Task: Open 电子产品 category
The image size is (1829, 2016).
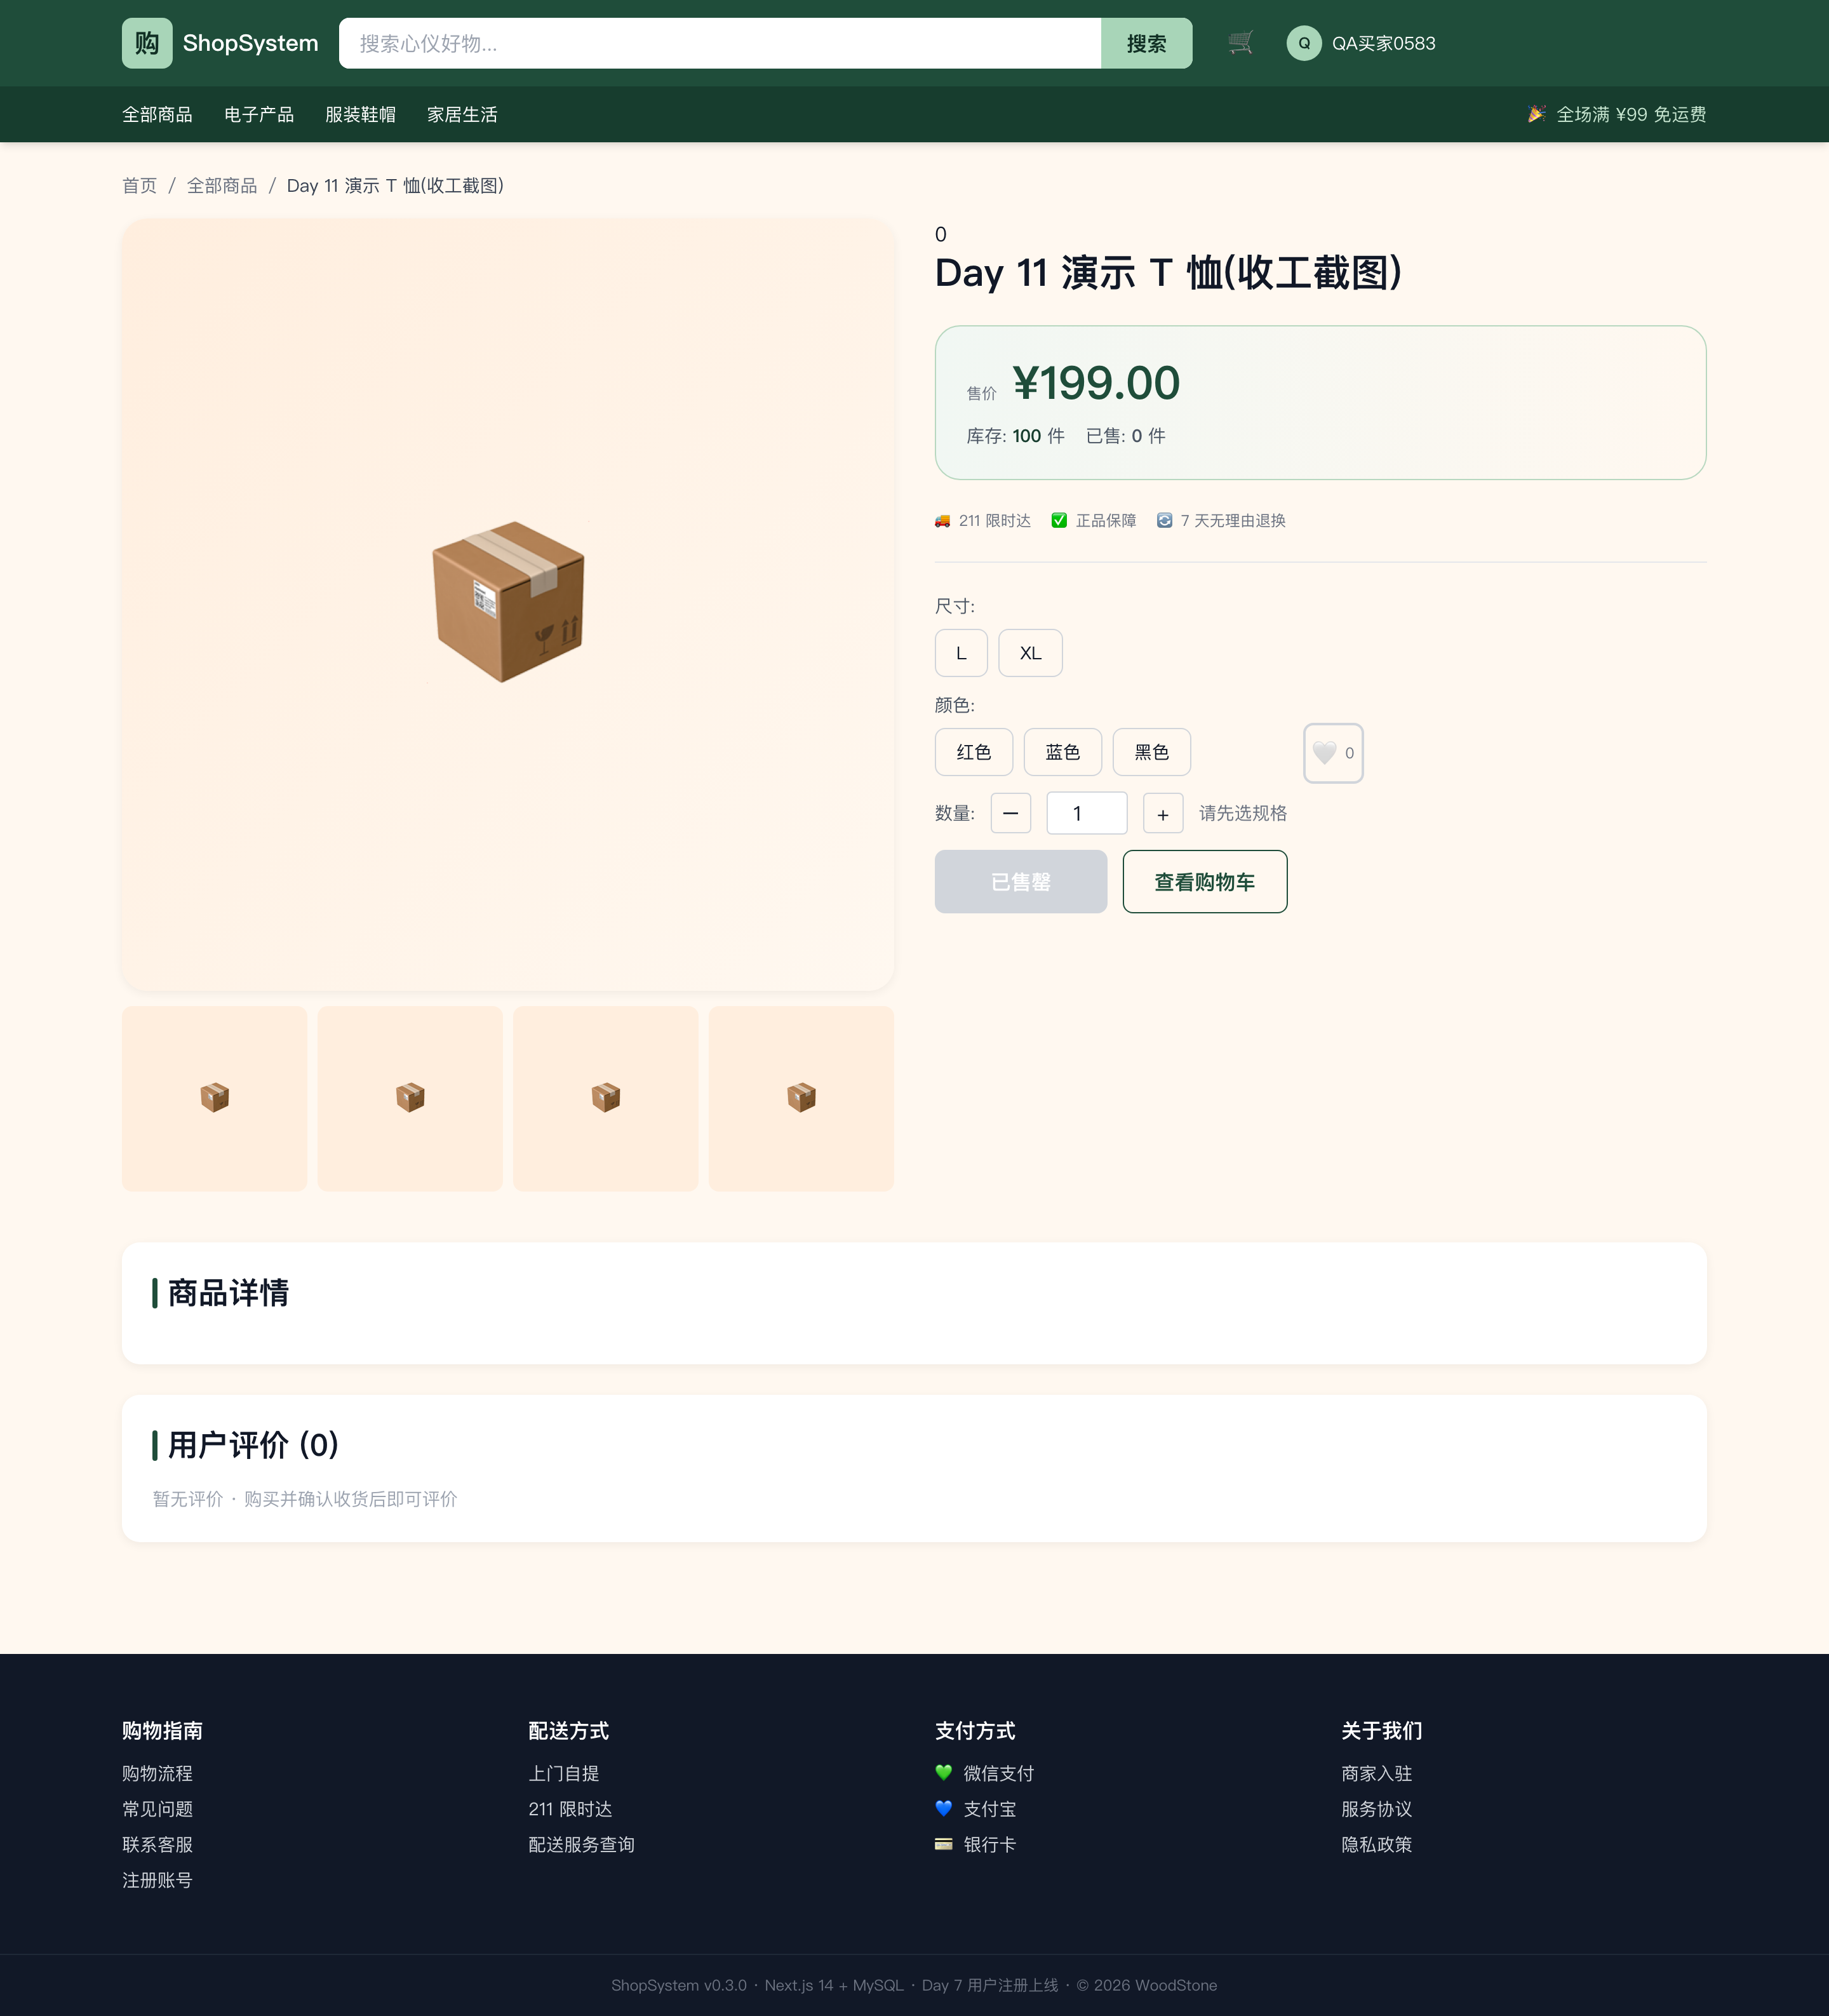Action: point(259,114)
